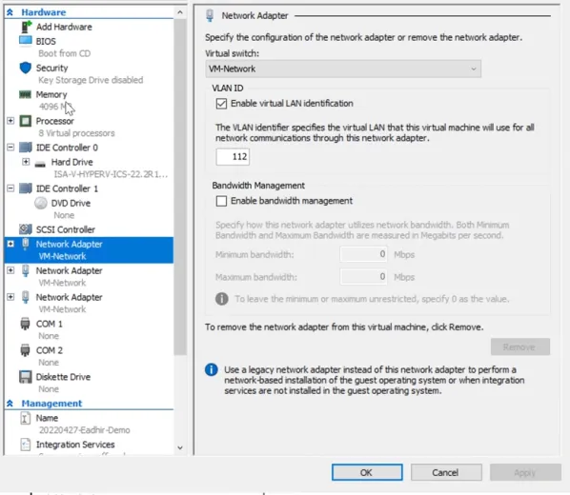The height and width of the screenshot is (495, 570).
Task: Collapse the IDE Controller 0 node
Action: point(10,148)
